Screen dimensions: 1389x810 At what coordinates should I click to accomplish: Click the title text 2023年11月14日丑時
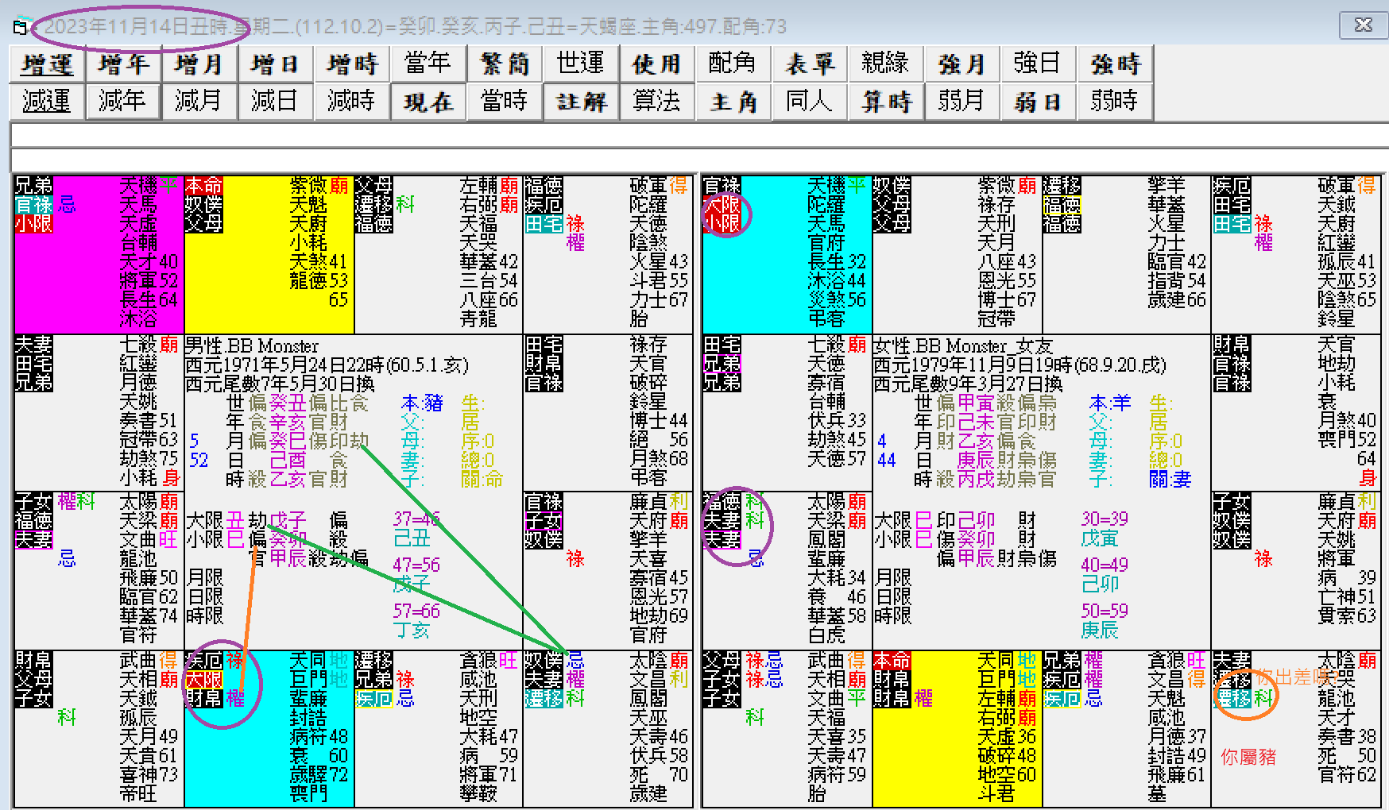coord(136,27)
